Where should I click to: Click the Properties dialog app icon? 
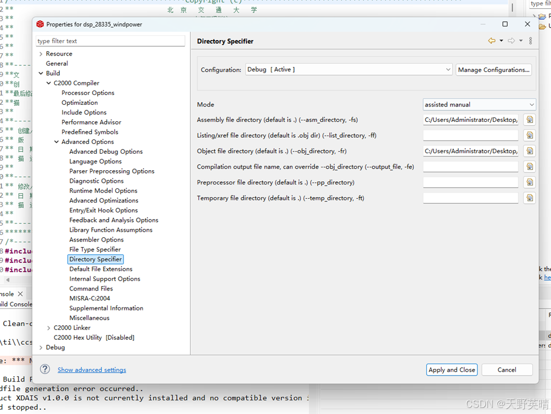40,24
